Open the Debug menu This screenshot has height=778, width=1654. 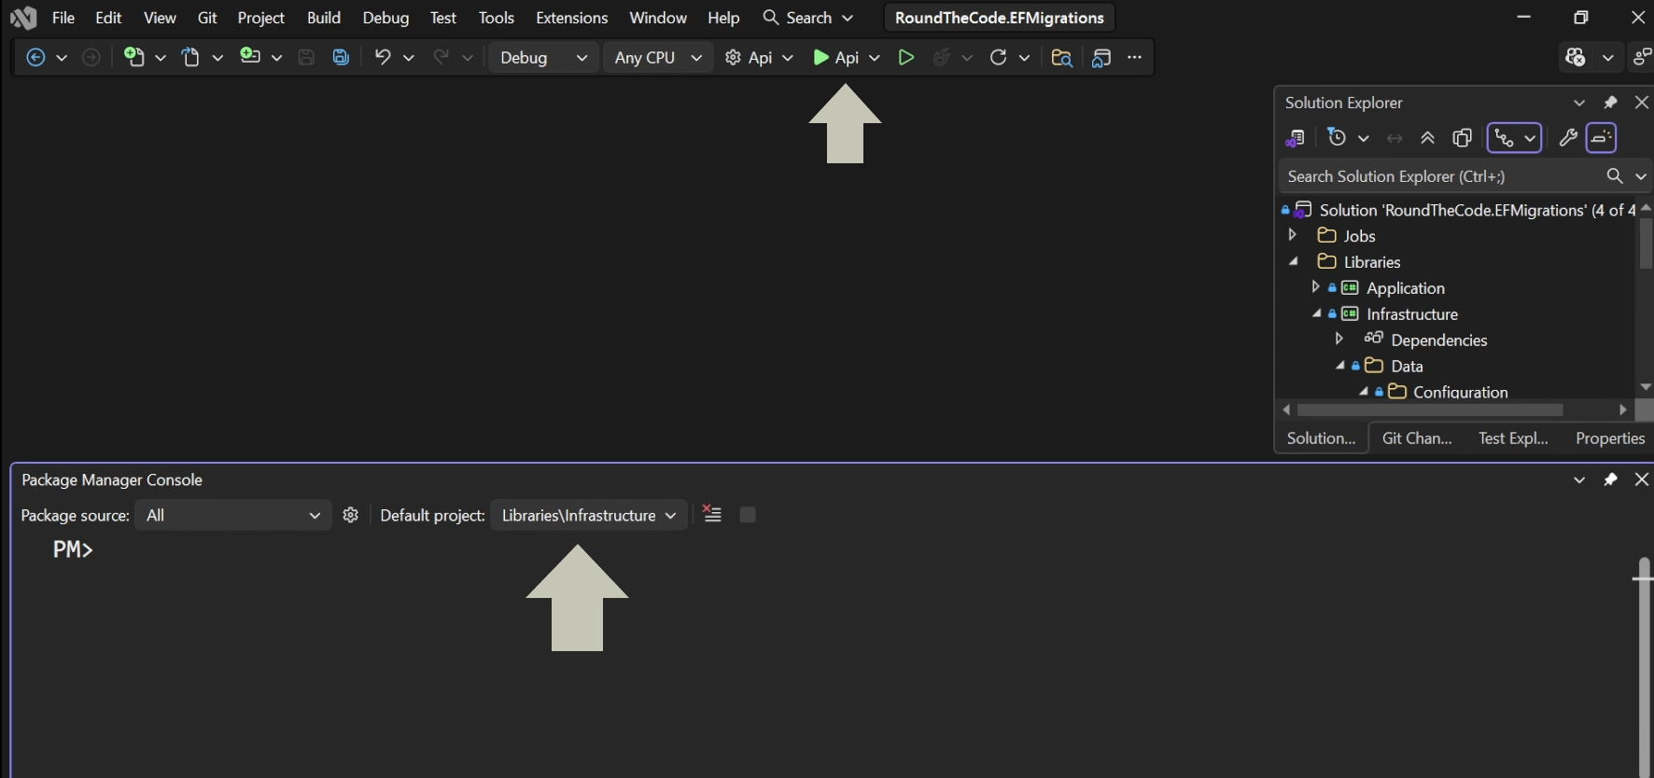[385, 18]
